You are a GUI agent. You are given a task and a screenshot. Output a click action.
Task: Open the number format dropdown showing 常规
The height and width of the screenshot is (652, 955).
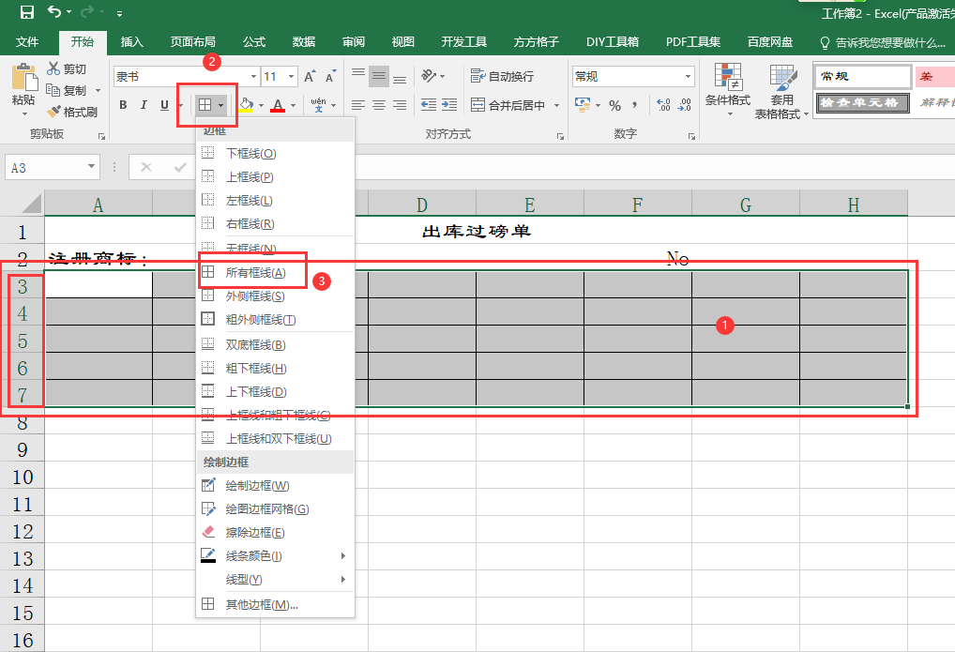coord(689,77)
